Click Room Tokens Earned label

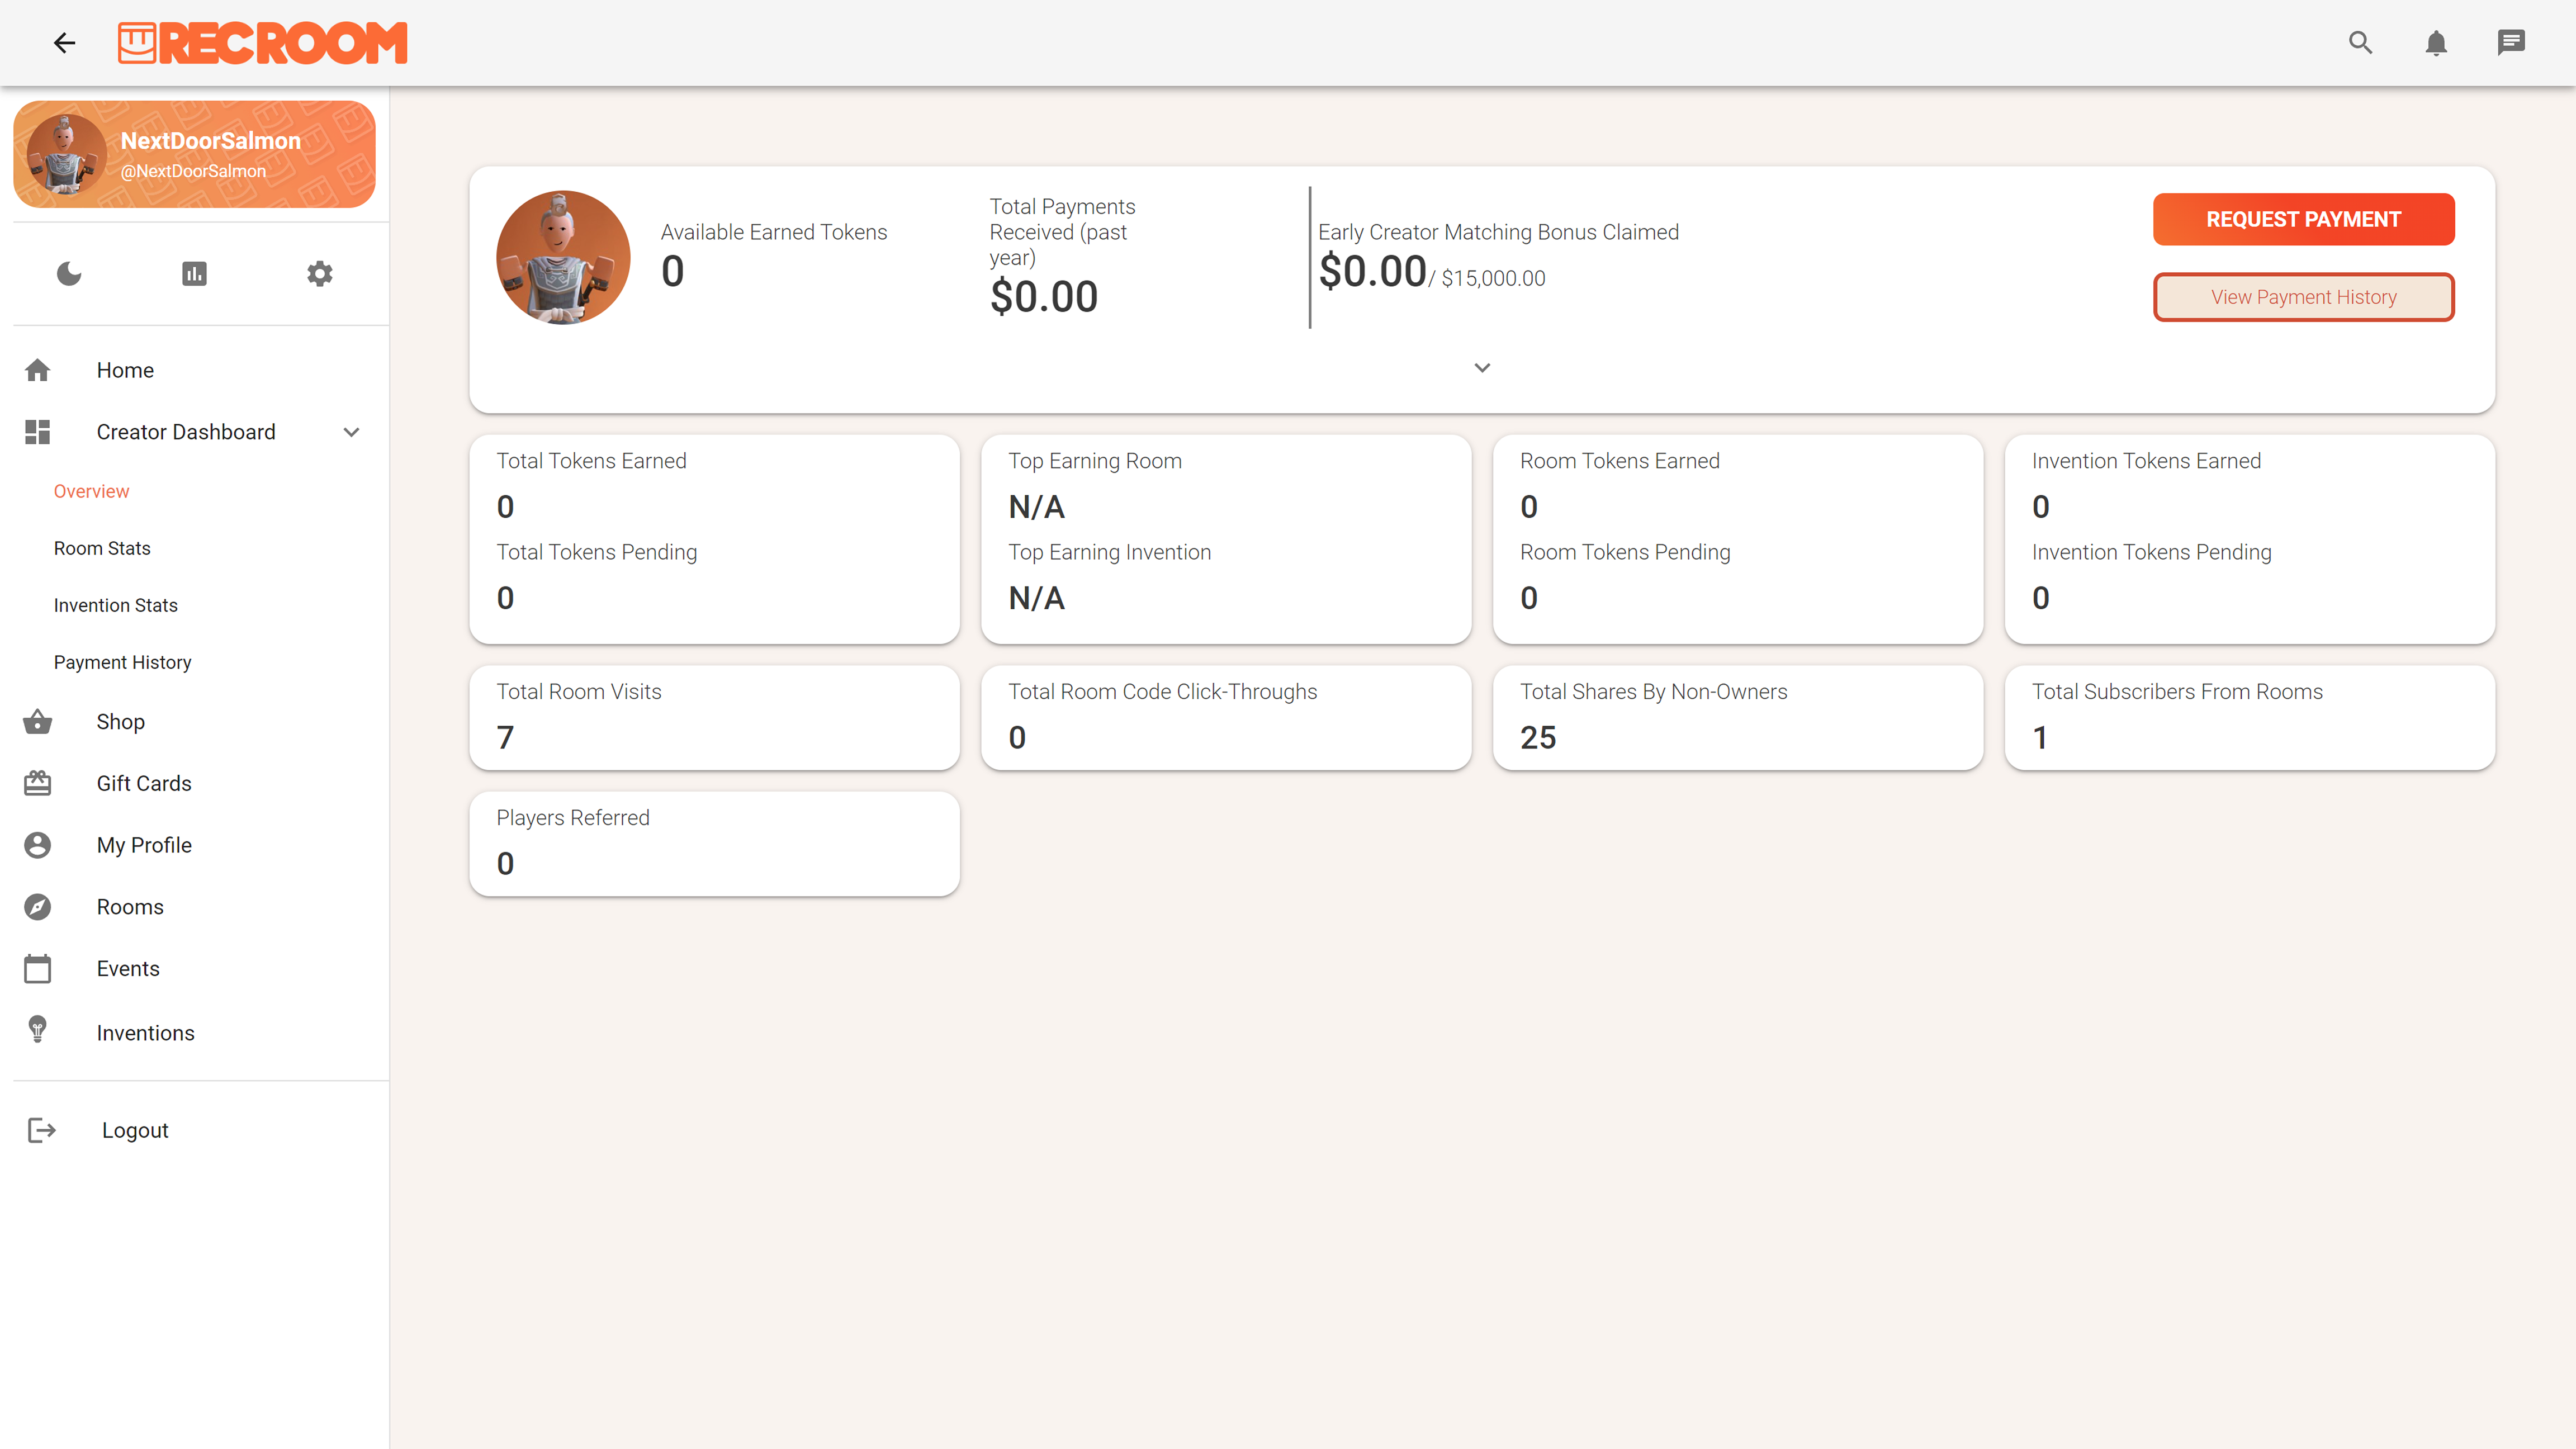(x=1619, y=461)
